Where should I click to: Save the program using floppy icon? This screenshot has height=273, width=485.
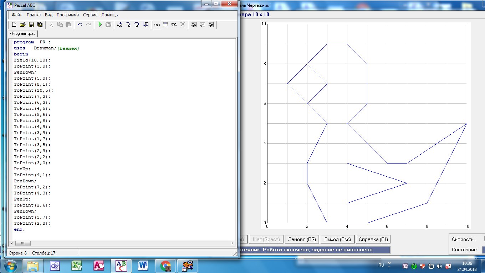coord(31,25)
